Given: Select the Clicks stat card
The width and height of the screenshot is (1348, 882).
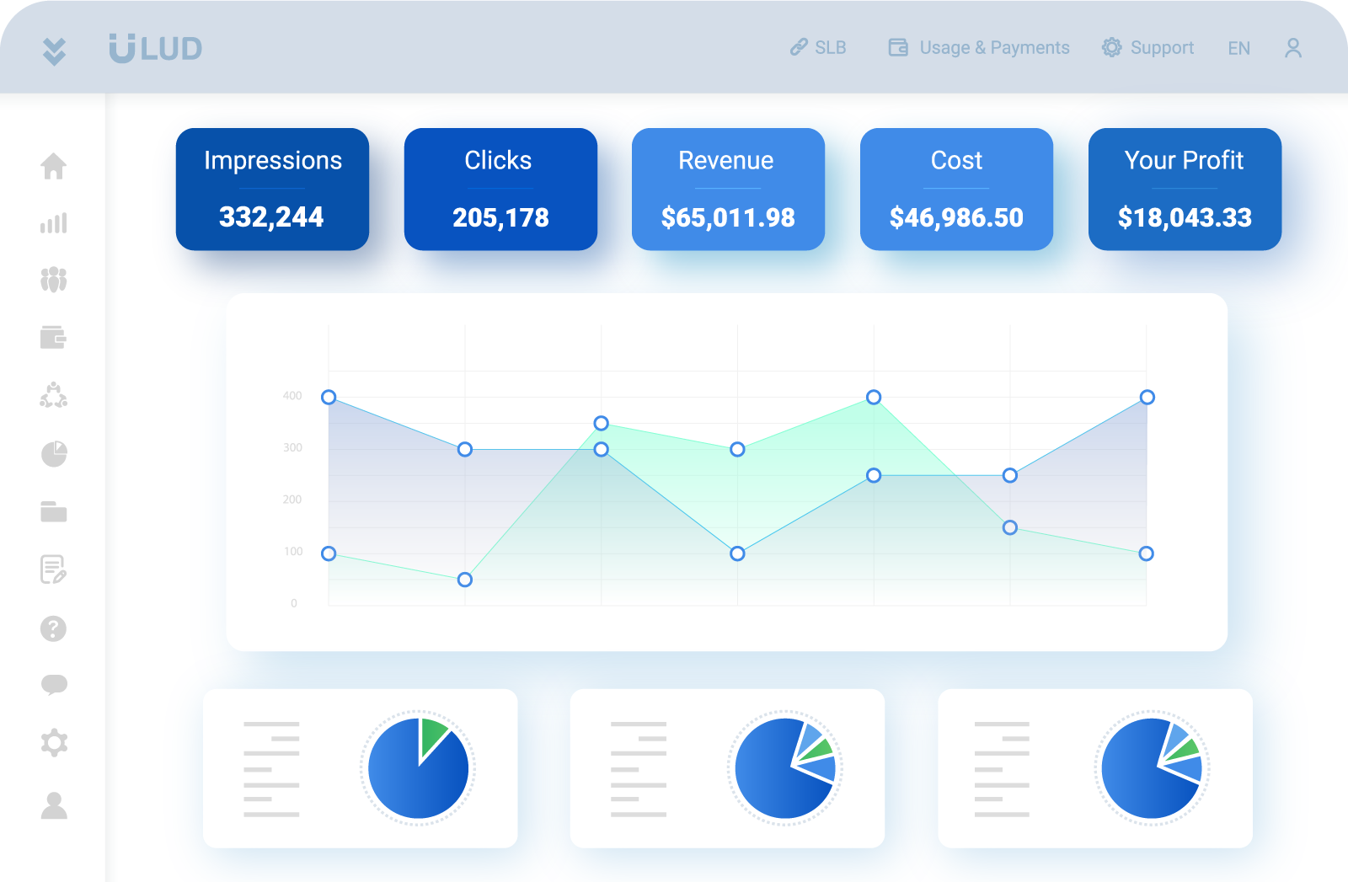Looking at the screenshot, I should point(500,189).
